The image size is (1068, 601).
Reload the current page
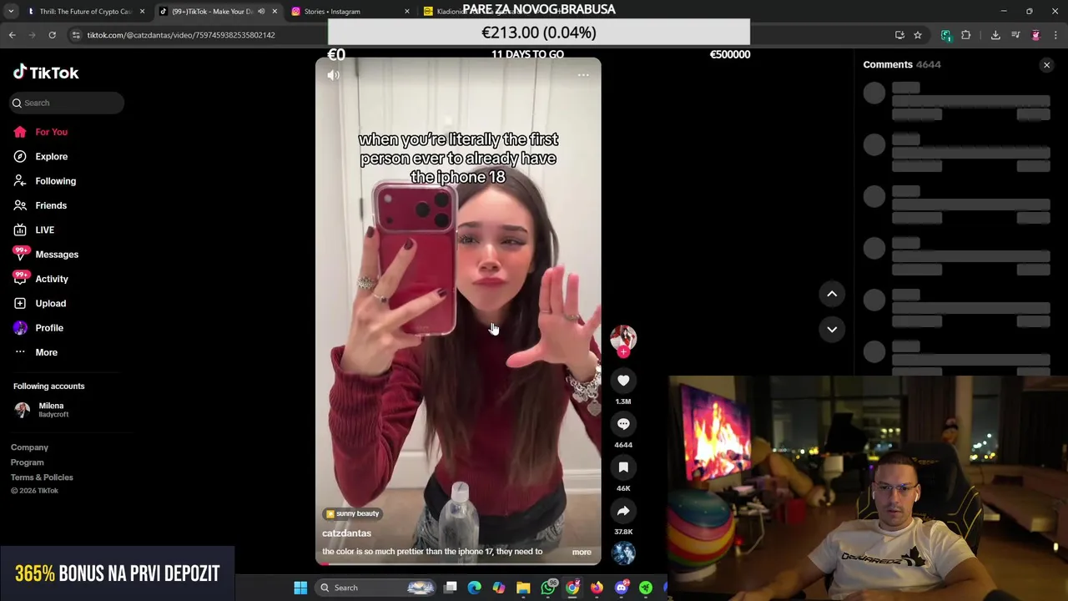click(52, 35)
